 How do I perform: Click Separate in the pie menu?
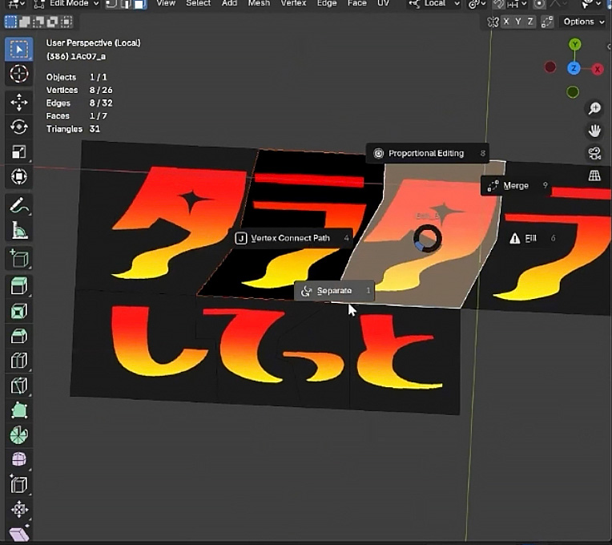[334, 291]
